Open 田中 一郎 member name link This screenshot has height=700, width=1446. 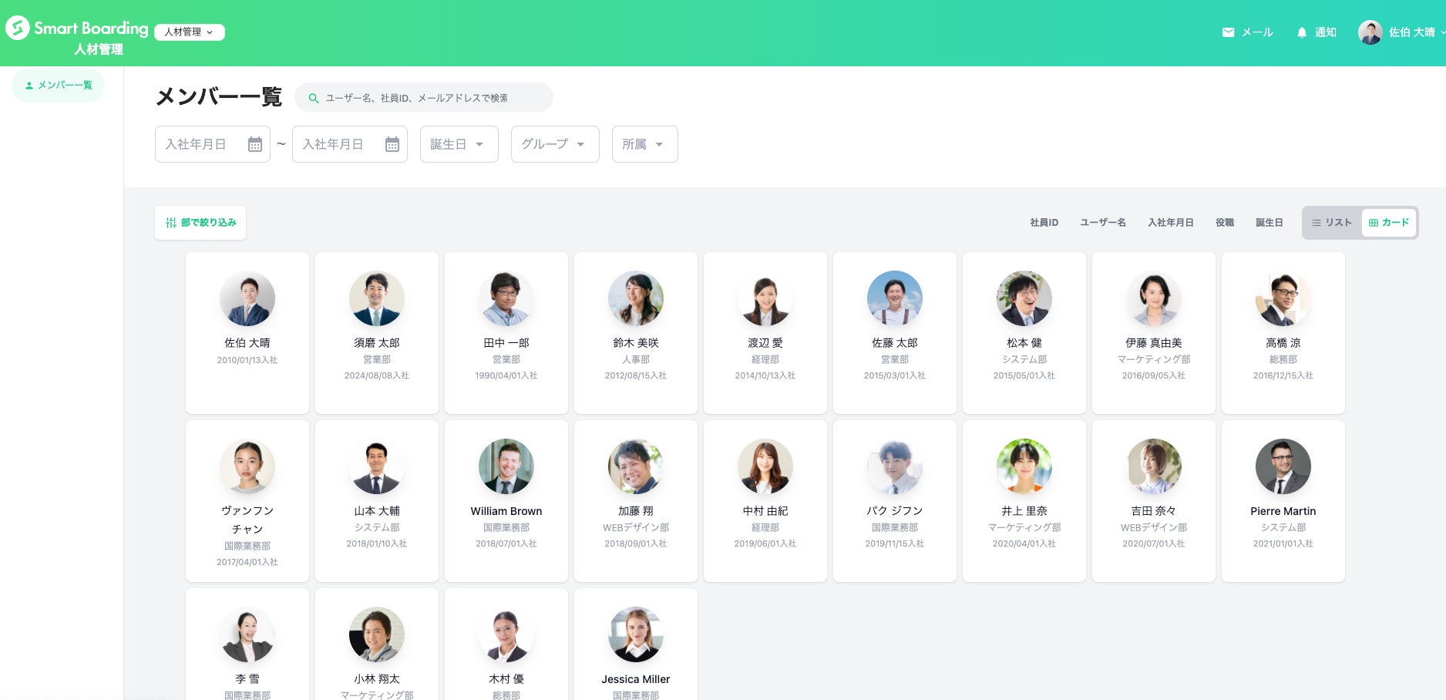506,343
